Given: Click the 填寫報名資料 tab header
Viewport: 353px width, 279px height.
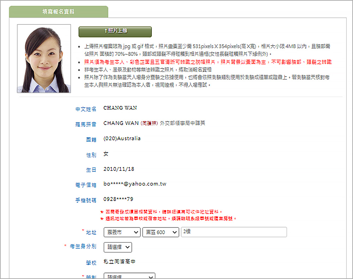Looking at the screenshot, I should 58,12.
